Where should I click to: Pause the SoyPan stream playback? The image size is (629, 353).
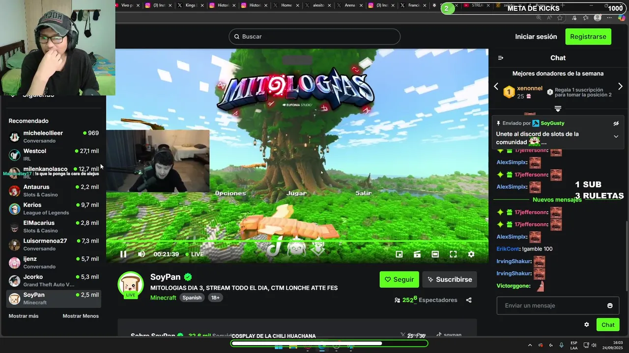pos(123,254)
